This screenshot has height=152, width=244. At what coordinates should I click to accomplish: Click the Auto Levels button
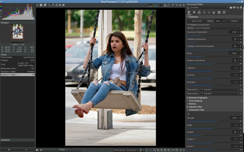[197, 21]
